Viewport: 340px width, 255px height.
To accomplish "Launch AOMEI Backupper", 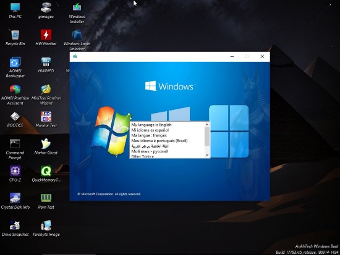I will tap(15, 67).
